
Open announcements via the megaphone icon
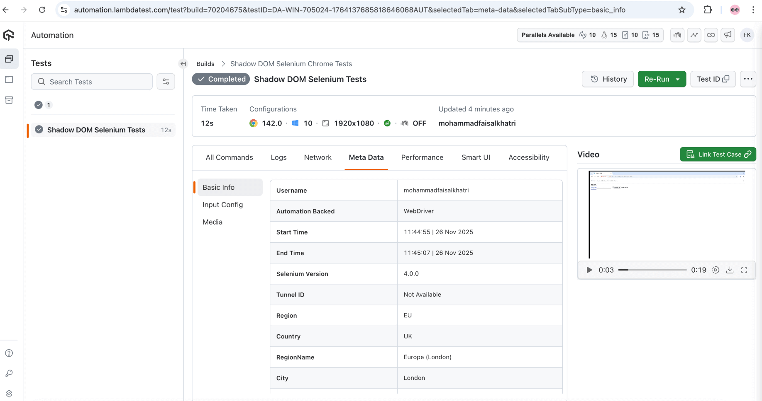pyautogui.click(x=728, y=35)
